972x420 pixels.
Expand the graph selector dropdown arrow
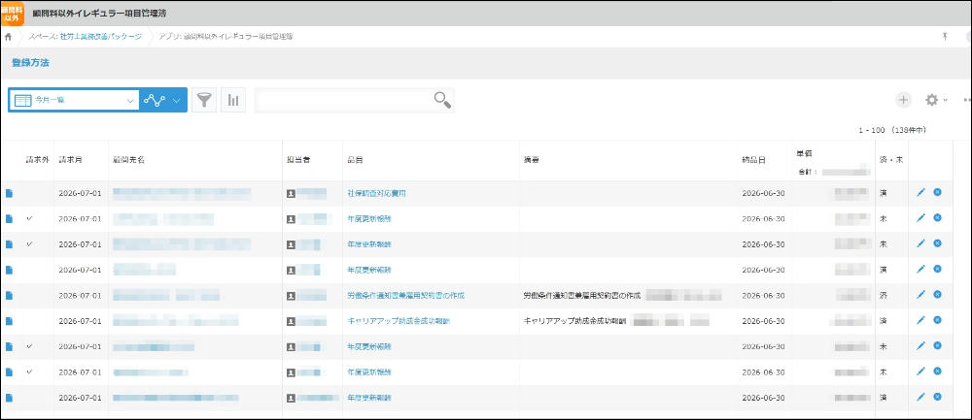coord(177,100)
